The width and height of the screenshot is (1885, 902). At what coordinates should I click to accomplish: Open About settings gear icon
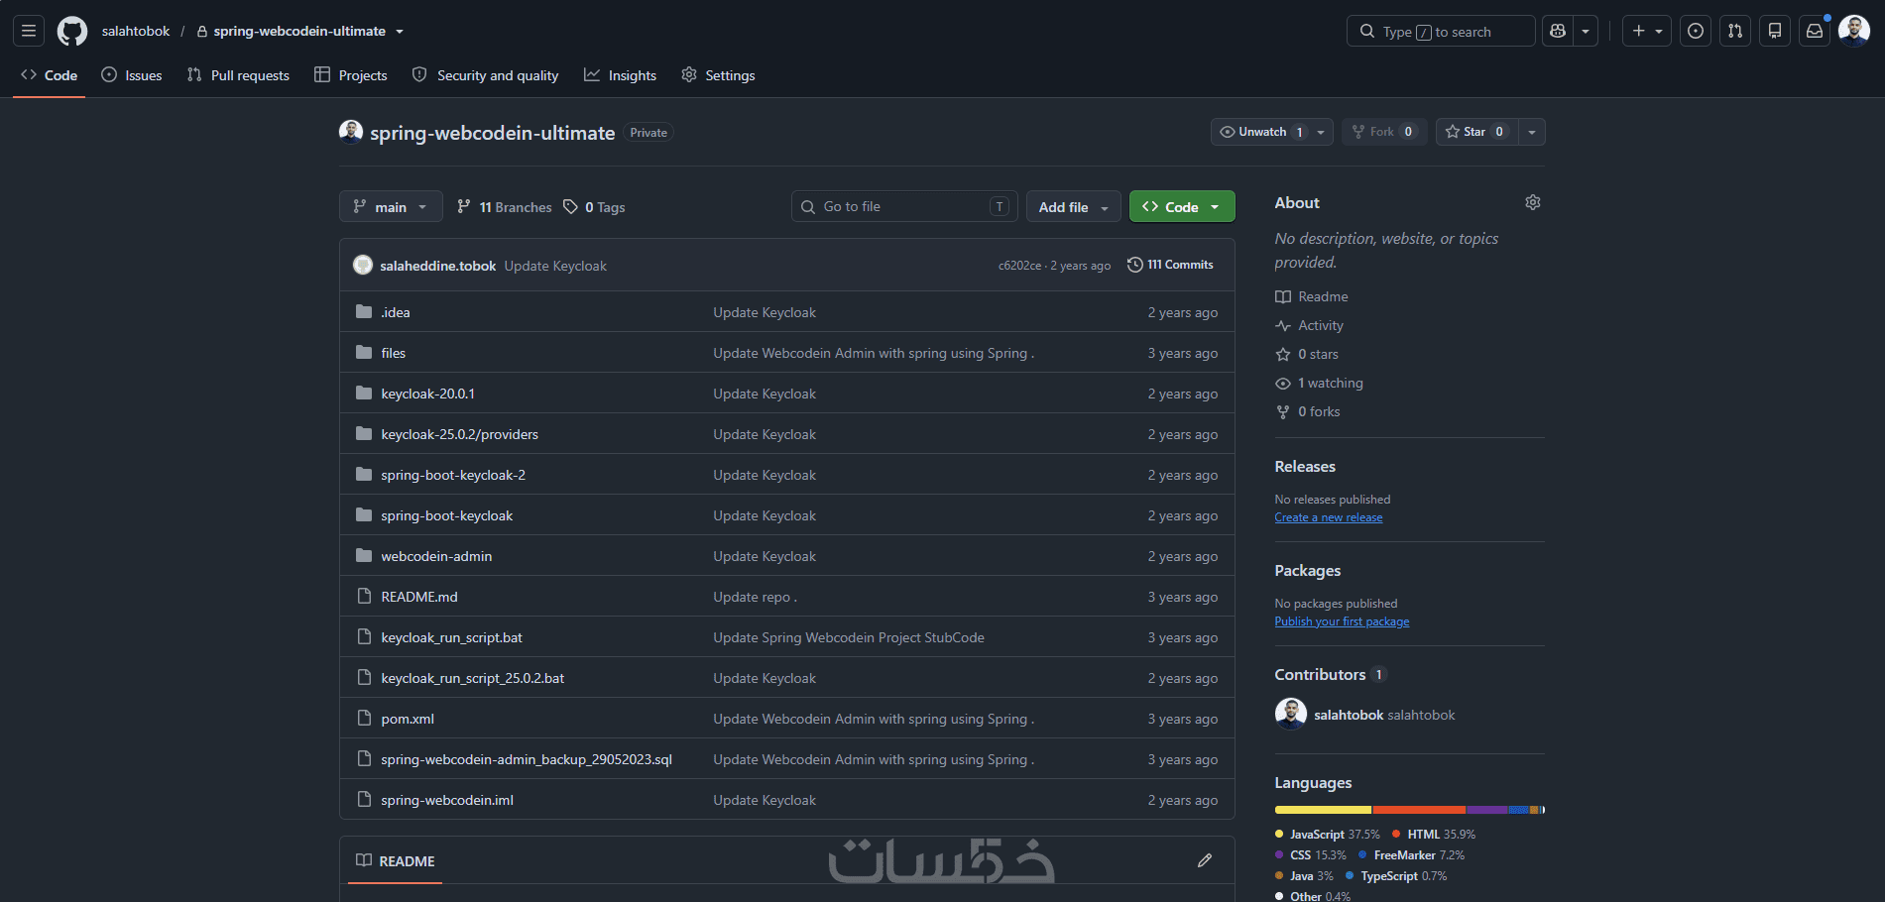1532,202
